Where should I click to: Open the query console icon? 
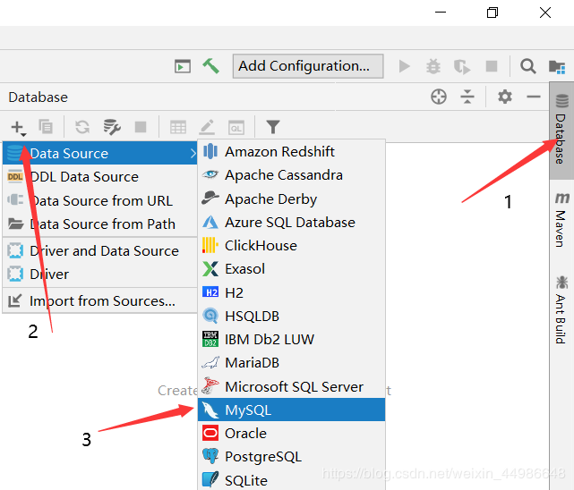[236, 127]
